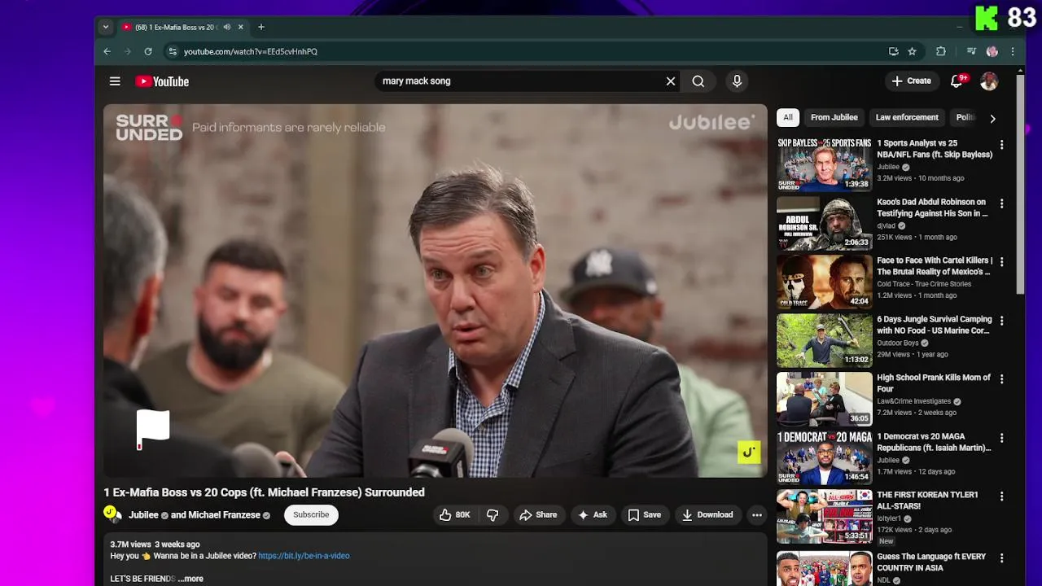Open the Chrome three-dot menu
1042x586 pixels.
coord(1013,51)
